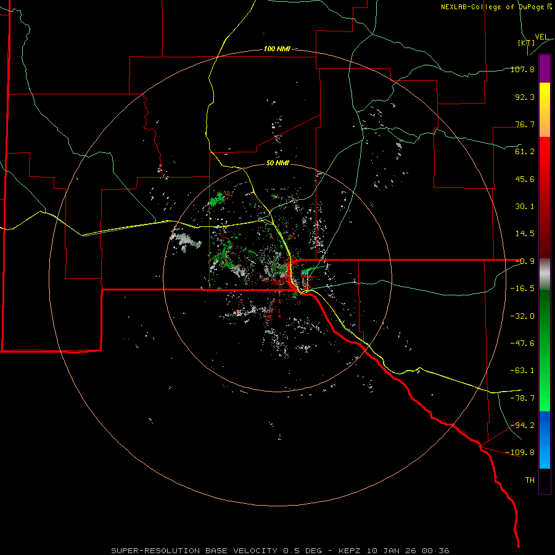Click the 14.5 velocity scale value
Image resolution: width=555 pixels, height=555 pixels.
click(525, 234)
